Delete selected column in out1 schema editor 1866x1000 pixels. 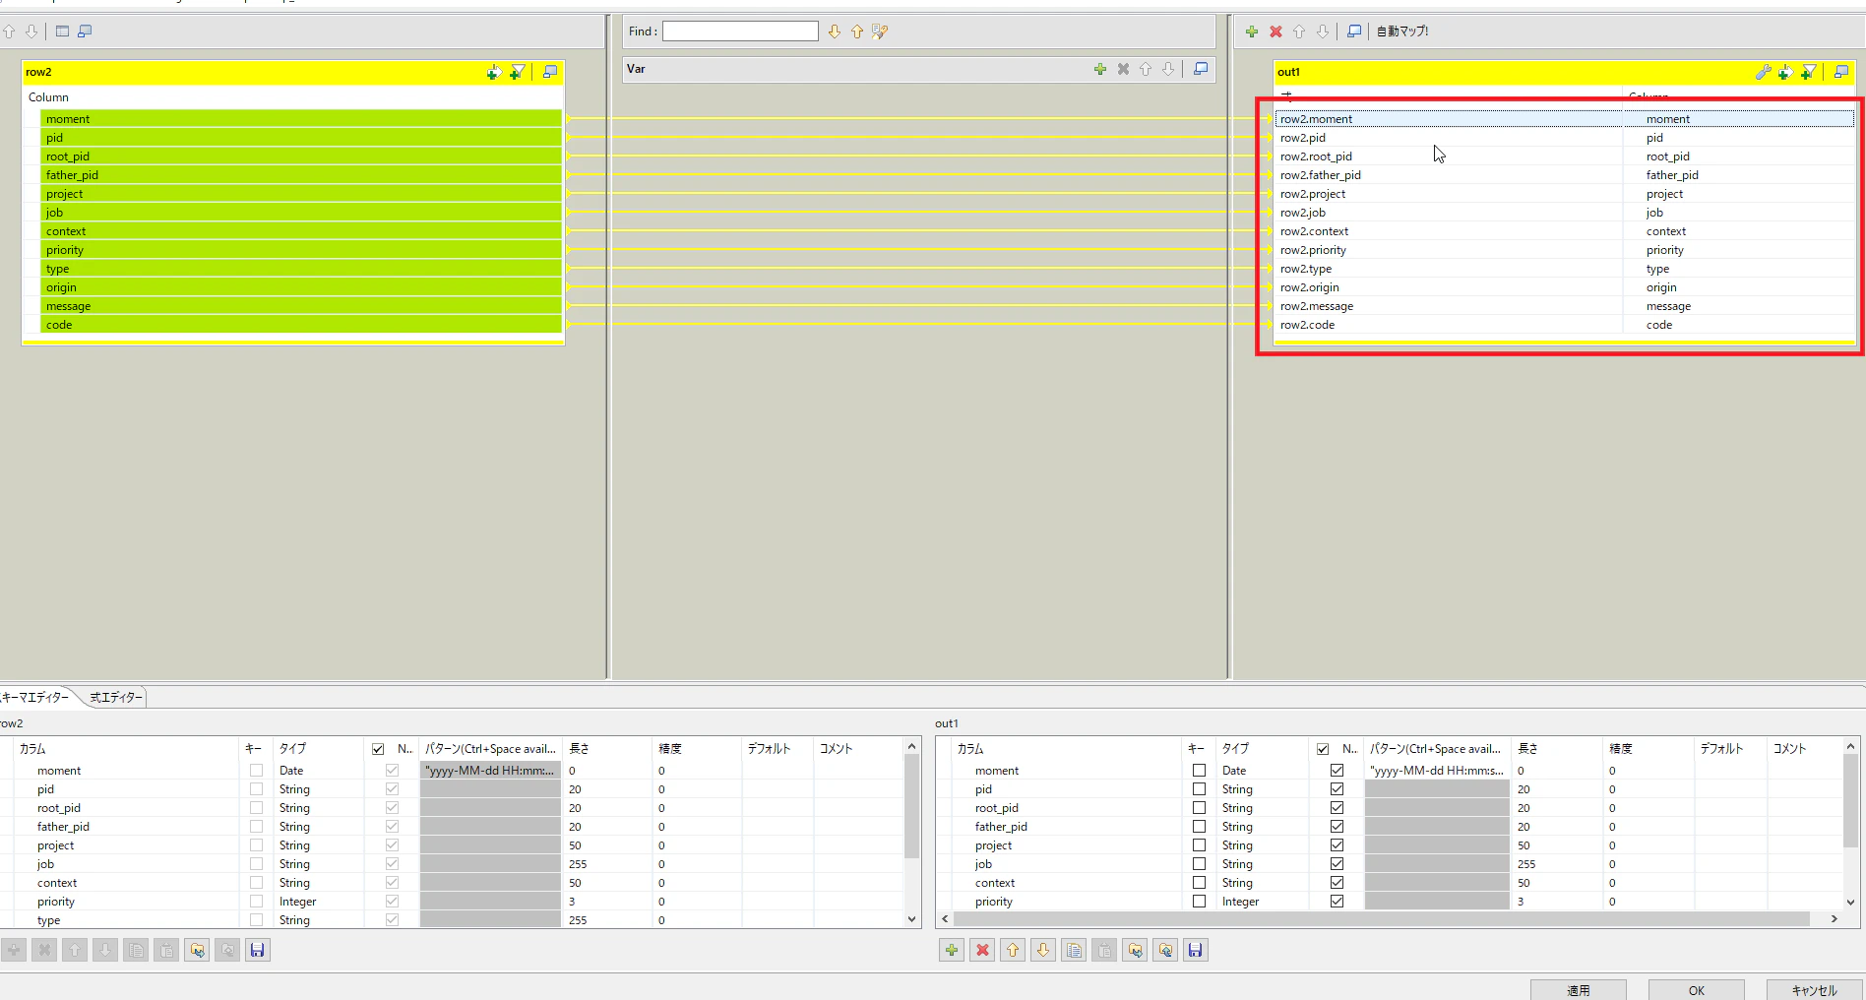982,950
